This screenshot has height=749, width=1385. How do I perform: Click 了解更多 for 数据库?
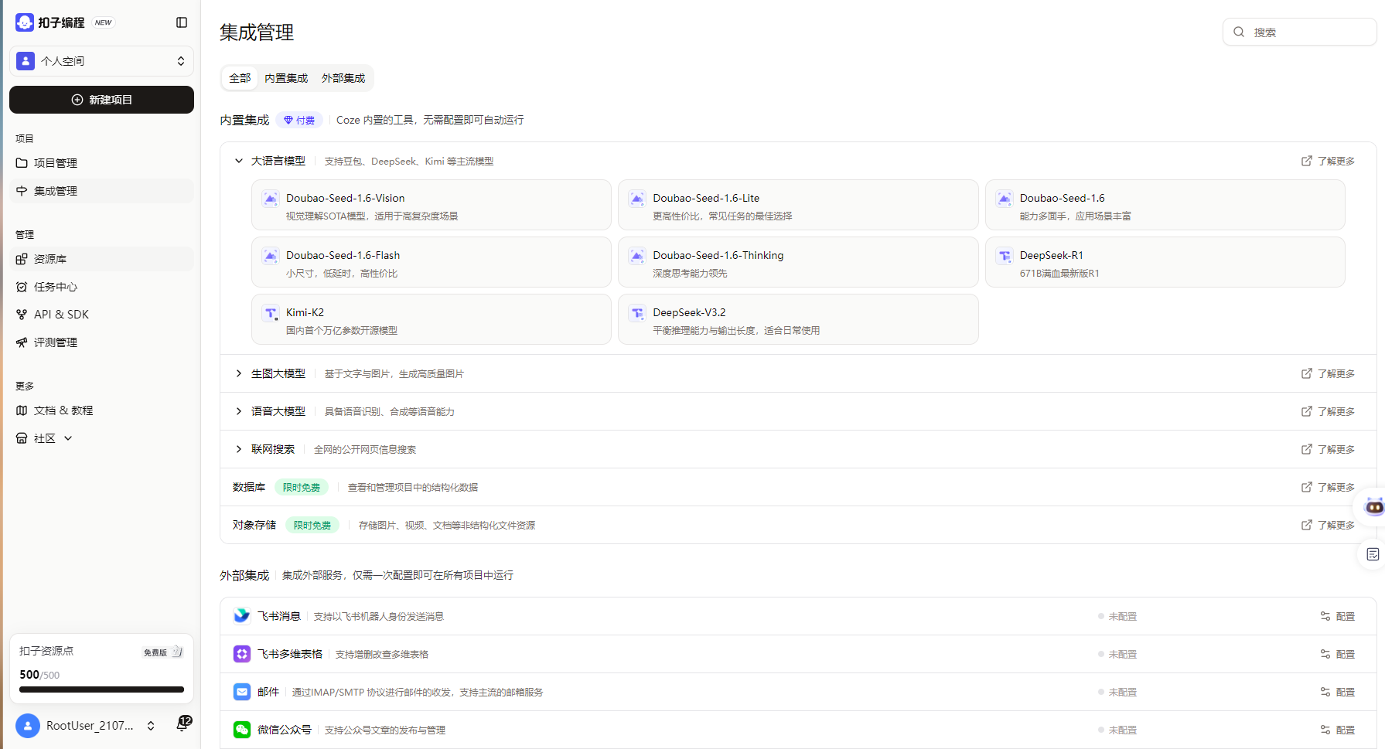(1328, 487)
